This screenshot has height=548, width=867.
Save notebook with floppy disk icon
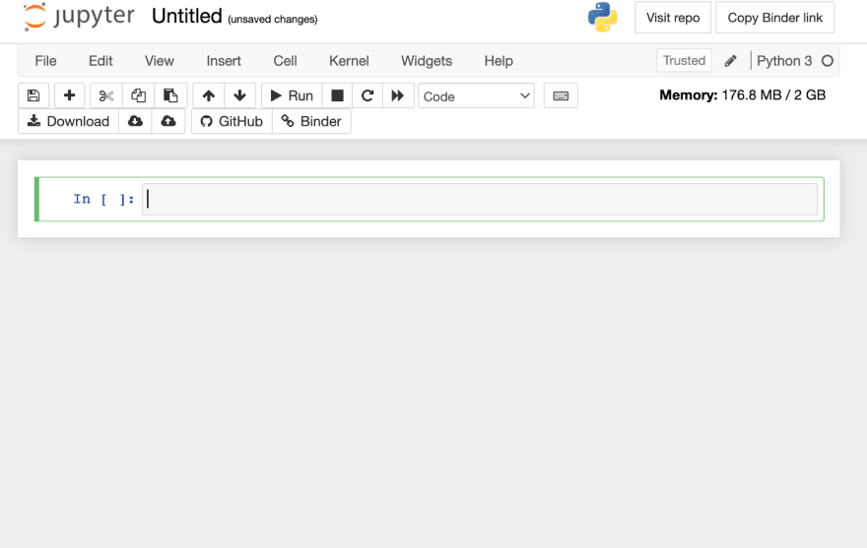pyautogui.click(x=33, y=95)
